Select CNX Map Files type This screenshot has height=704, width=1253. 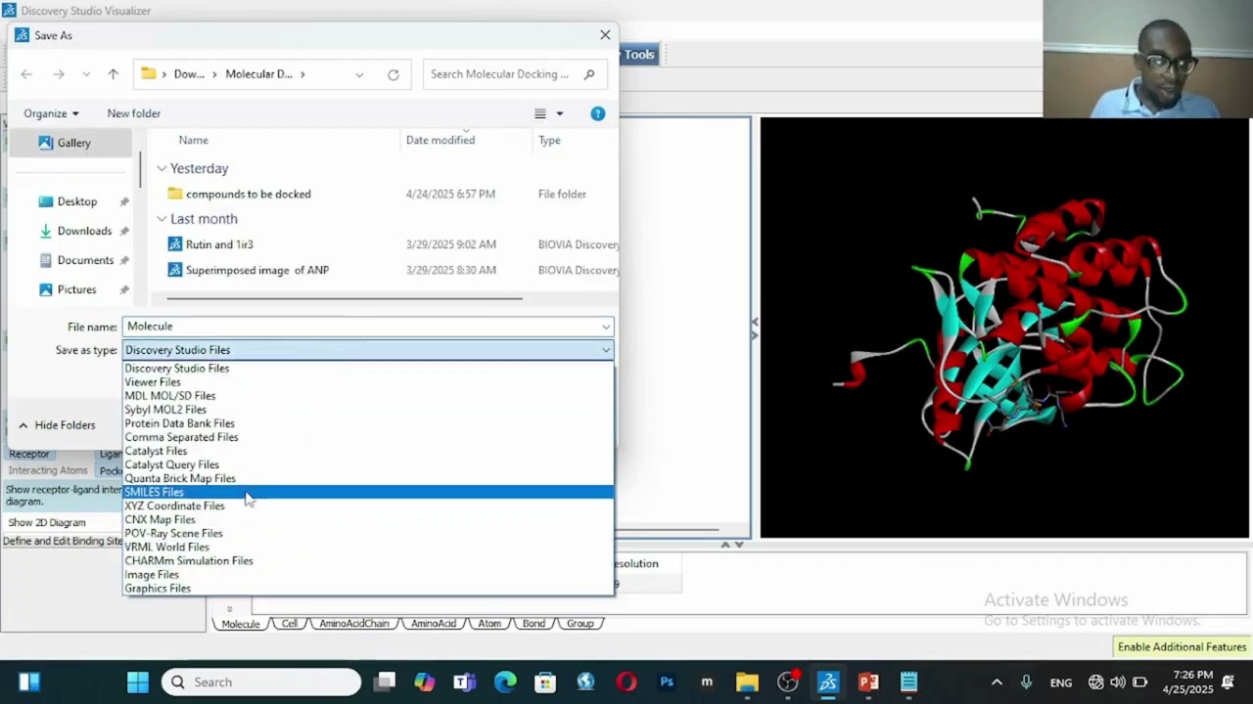click(x=368, y=519)
